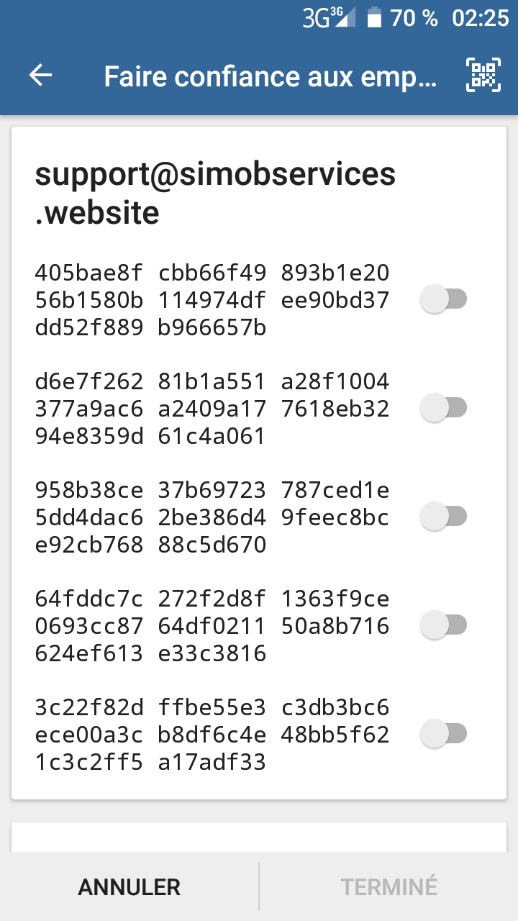The image size is (518, 921).
Task: Tap the battery icon in status bar
Action: click(x=373, y=18)
